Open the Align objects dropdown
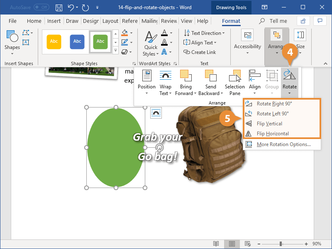 [x=255, y=83]
